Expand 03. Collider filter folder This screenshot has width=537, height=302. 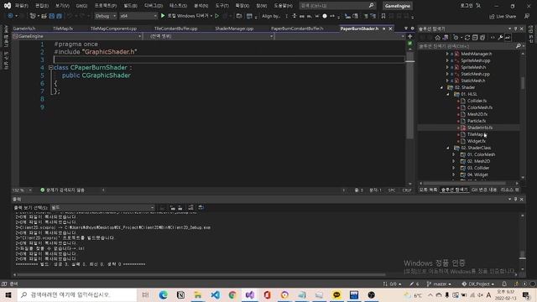453,168
